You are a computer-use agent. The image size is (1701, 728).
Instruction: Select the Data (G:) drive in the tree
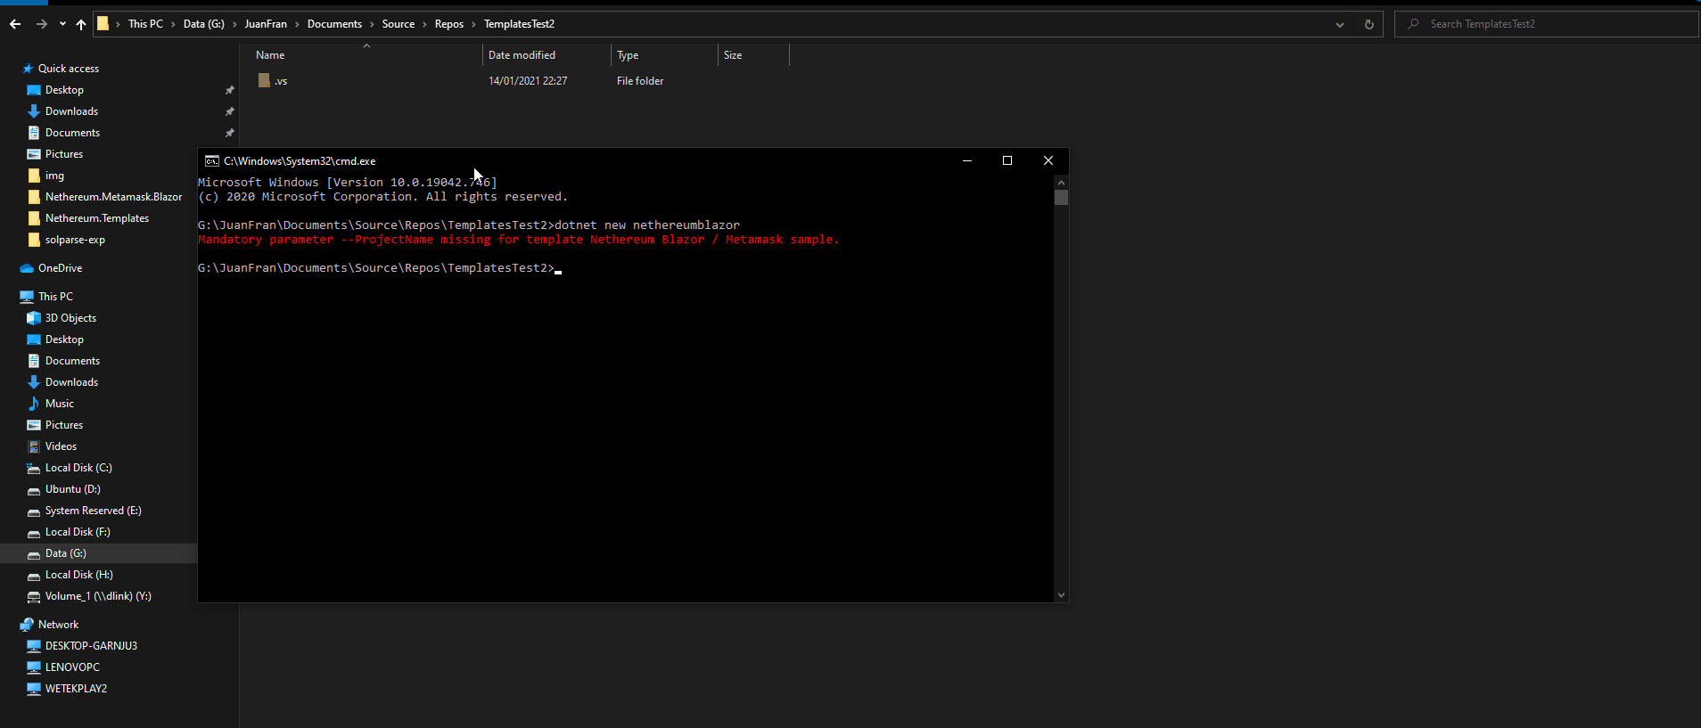point(65,553)
